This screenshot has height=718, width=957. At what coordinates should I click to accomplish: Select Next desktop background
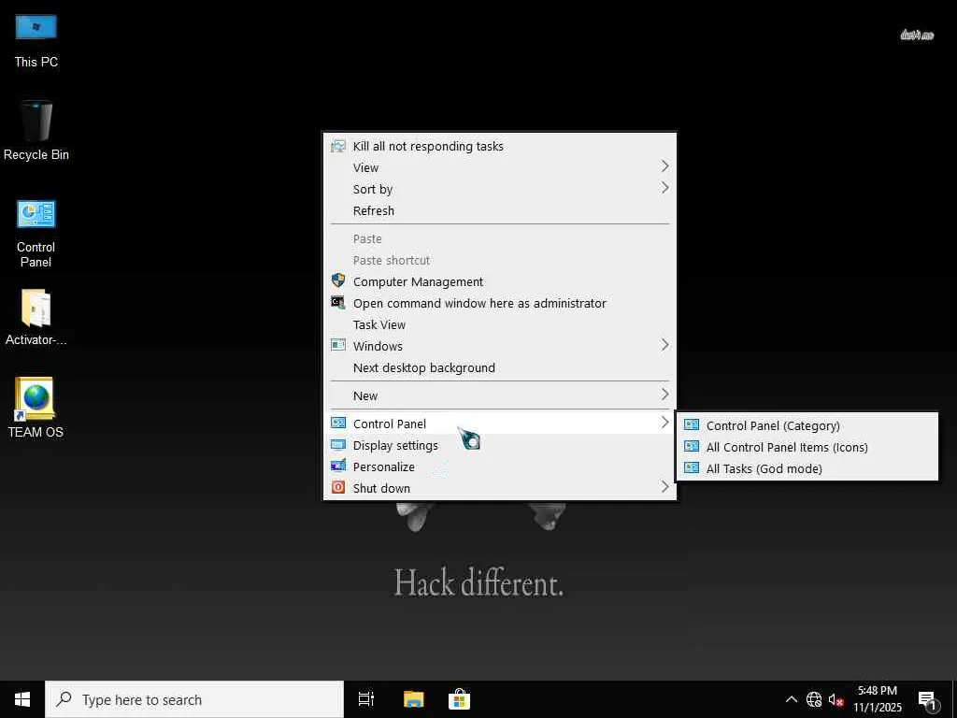pos(499,367)
